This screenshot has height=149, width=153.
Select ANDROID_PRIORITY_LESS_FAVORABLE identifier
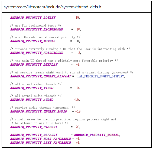click(x=40, y=143)
